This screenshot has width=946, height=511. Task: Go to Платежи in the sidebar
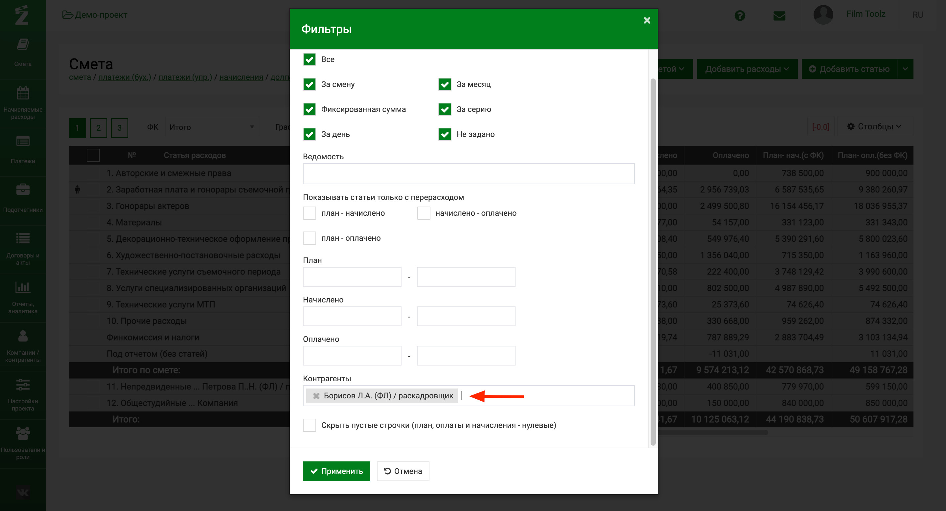click(23, 150)
